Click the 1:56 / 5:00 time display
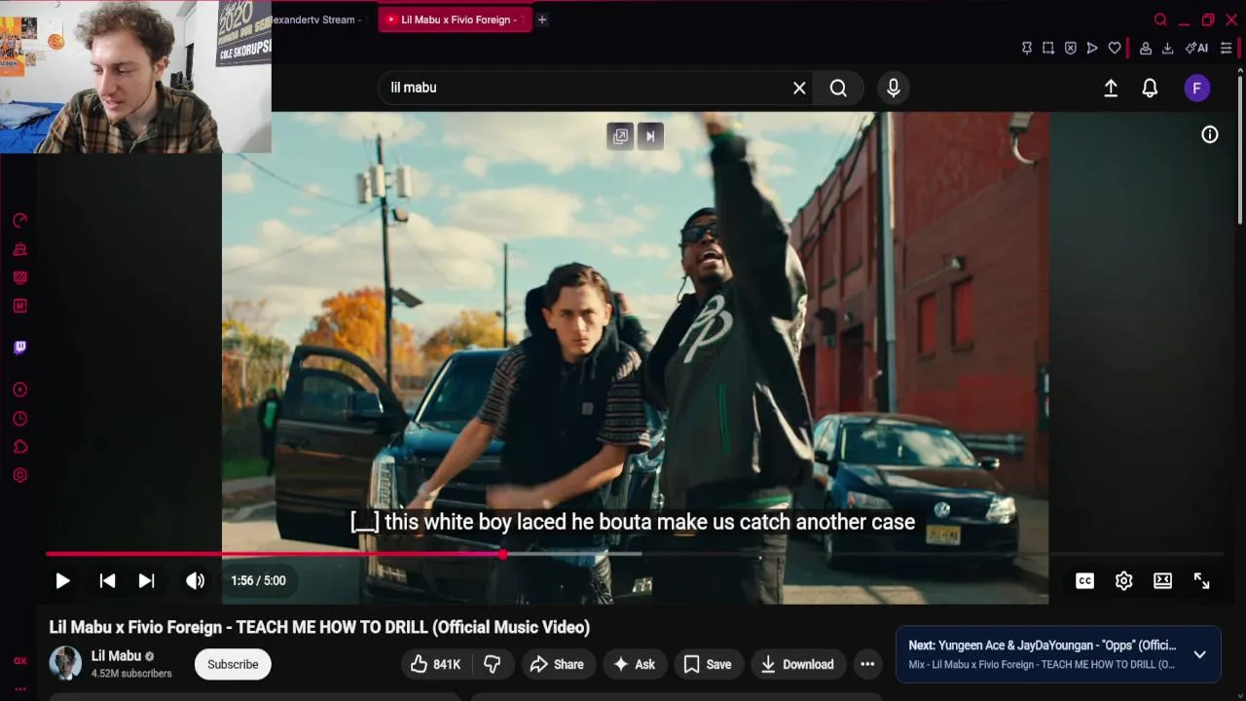1246x701 pixels. point(258,580)
